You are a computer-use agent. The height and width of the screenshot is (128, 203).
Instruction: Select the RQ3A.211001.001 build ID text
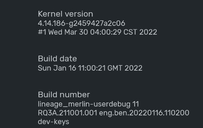tap(67, 113)
